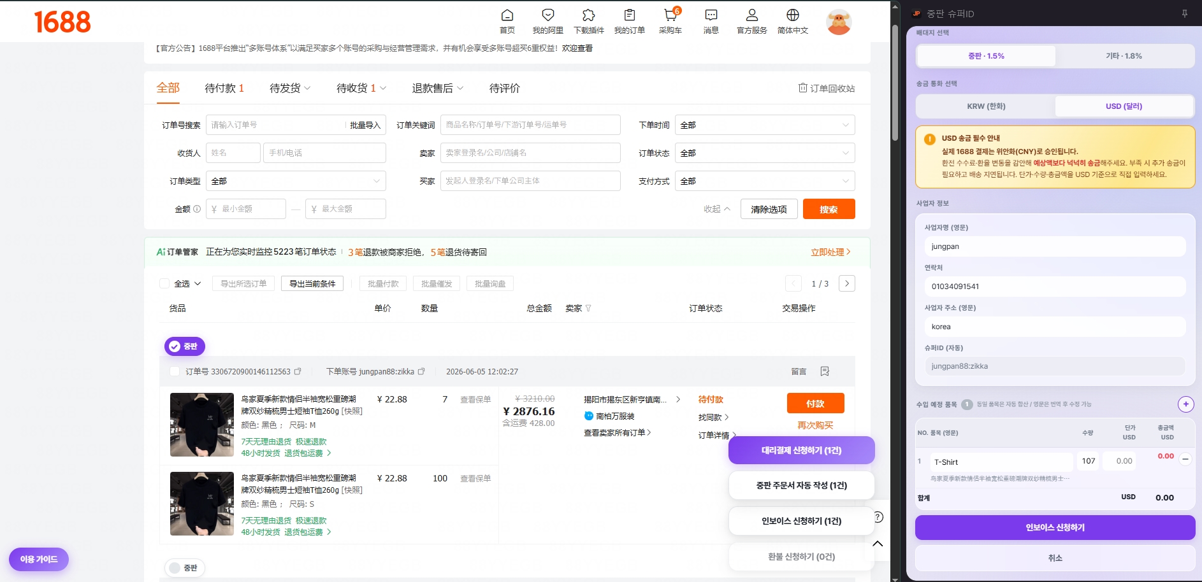This screenshot has height=582, width=1202.
Task: Toggle the 全选 select-all checkbox
Action: [164, 283]
